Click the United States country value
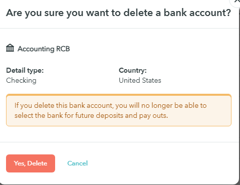 pos(140,80)
